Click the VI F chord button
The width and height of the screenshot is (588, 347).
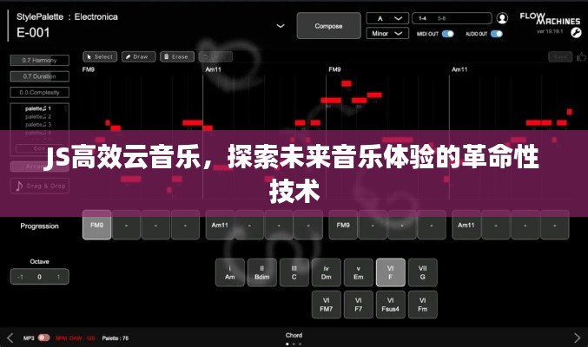pyautogui.click(x=390, y=272)
